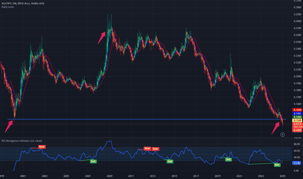
Task: Open the XLP/SPY symbol title legend
Action: [23, 3]
